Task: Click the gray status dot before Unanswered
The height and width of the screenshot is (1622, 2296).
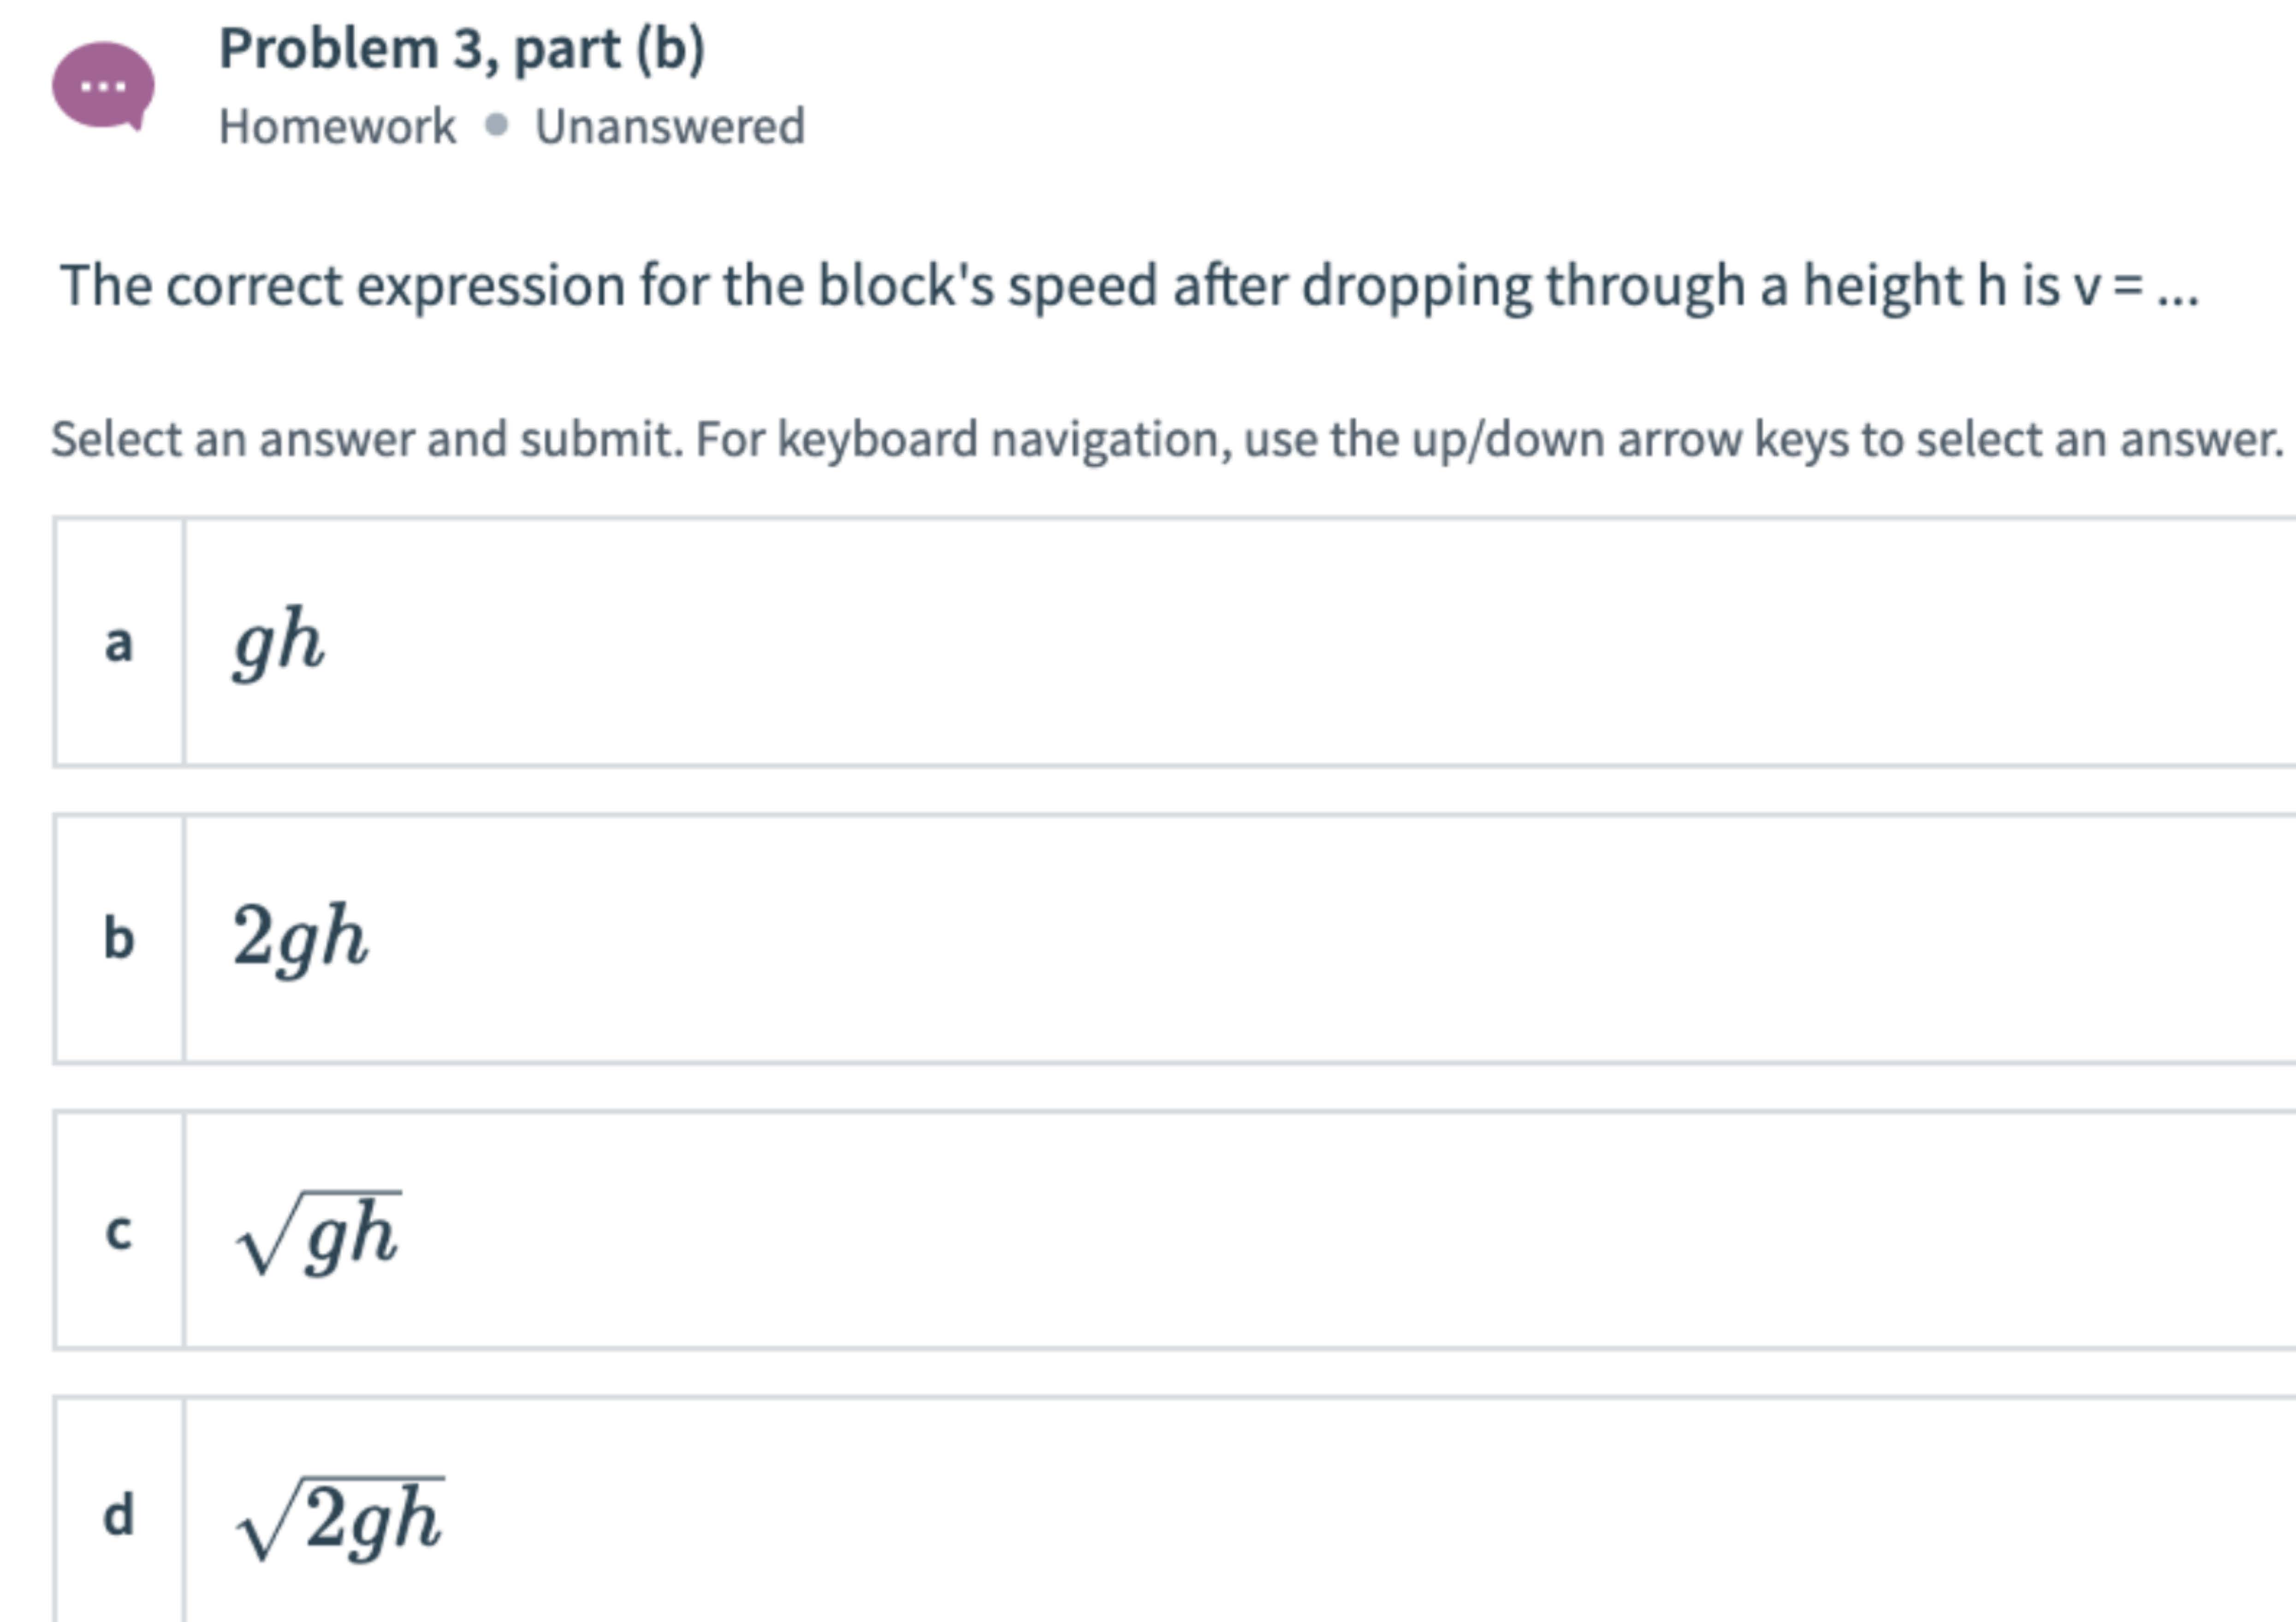Action: [496, 126]
